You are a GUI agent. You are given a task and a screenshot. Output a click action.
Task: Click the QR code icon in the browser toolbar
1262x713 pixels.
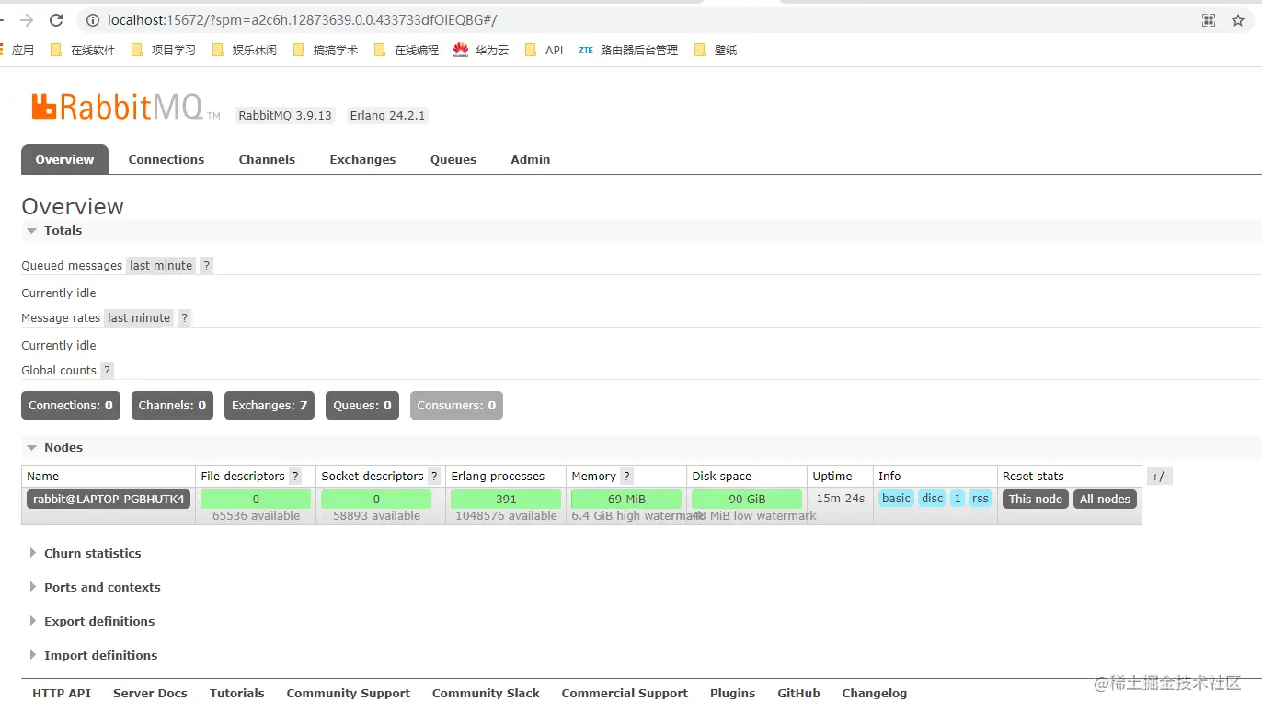click(x=1209, y=20)
